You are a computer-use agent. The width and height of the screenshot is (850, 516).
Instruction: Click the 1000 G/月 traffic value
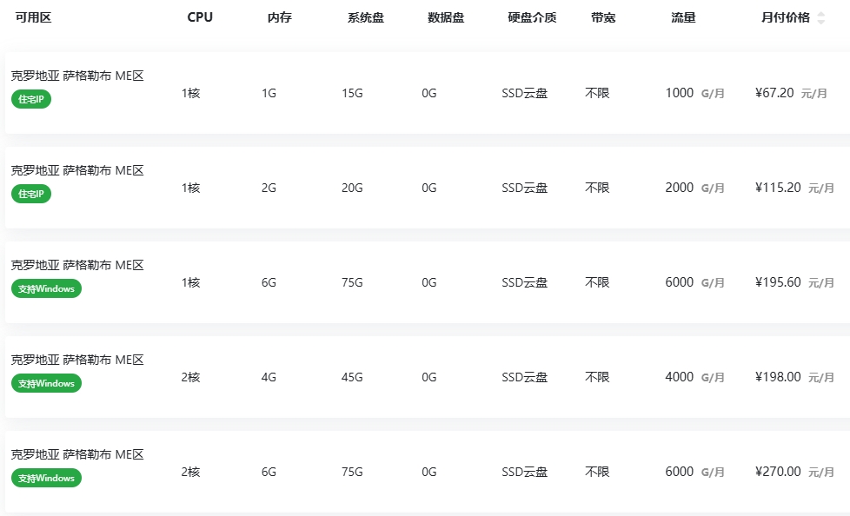click(x=694, y=93)
